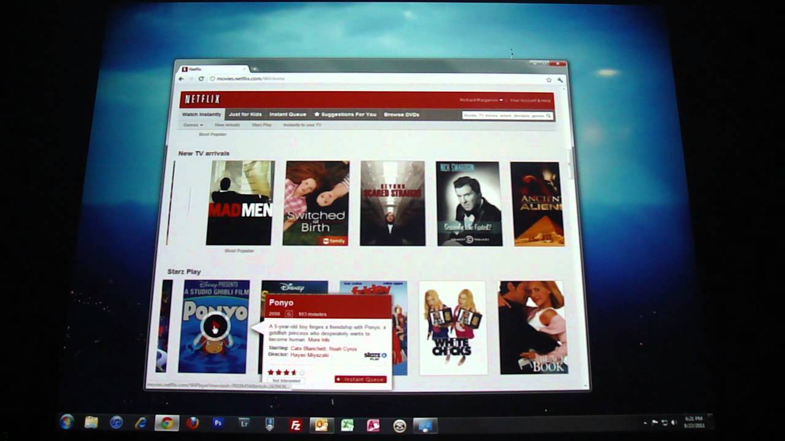This screenshot has height=441, width=785.
Task: Reload the Netflix page
Action: coord(201,78)
